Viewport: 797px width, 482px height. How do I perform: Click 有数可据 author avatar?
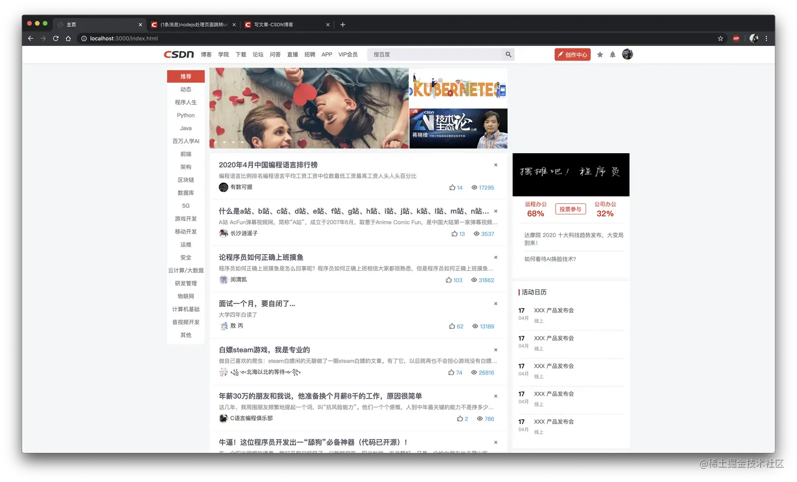coord(223,187)
